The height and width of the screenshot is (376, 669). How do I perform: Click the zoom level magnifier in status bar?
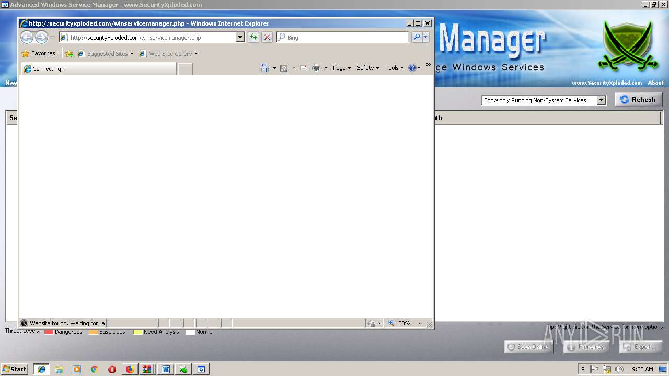[x=391, y=323]
